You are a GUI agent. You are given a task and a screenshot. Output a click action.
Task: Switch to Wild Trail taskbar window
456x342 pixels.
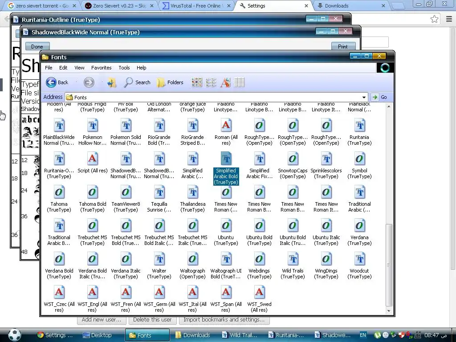[240, 335]
